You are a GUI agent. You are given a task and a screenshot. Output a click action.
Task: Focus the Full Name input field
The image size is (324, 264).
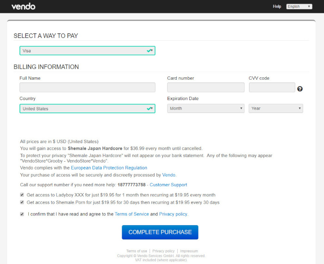click(87, 87)
